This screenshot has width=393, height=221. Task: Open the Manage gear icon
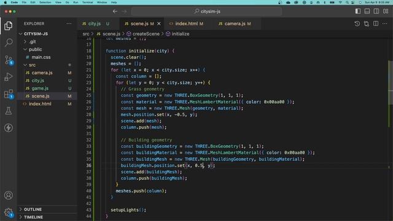click(9, 212)
